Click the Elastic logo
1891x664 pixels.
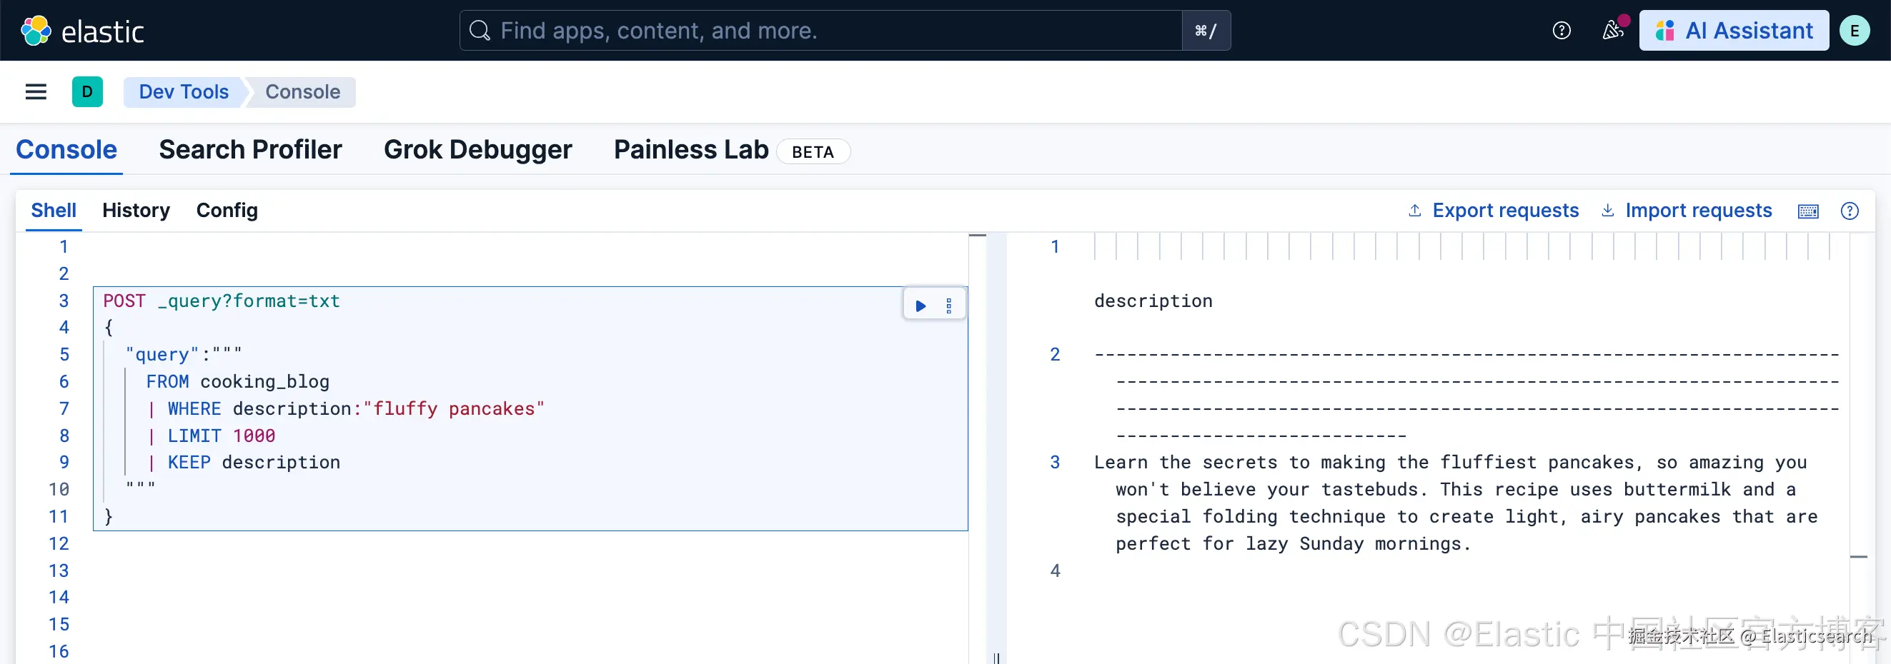(x=81, y=31)
